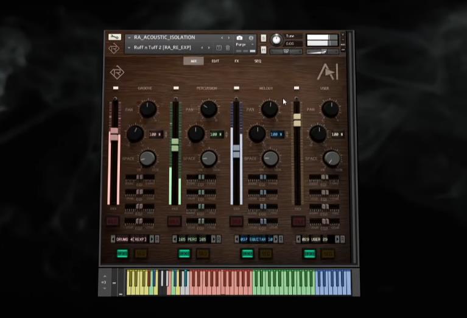Load next instrument next to RA_ACOUSTIC_ISOLATION

point(229,38)
